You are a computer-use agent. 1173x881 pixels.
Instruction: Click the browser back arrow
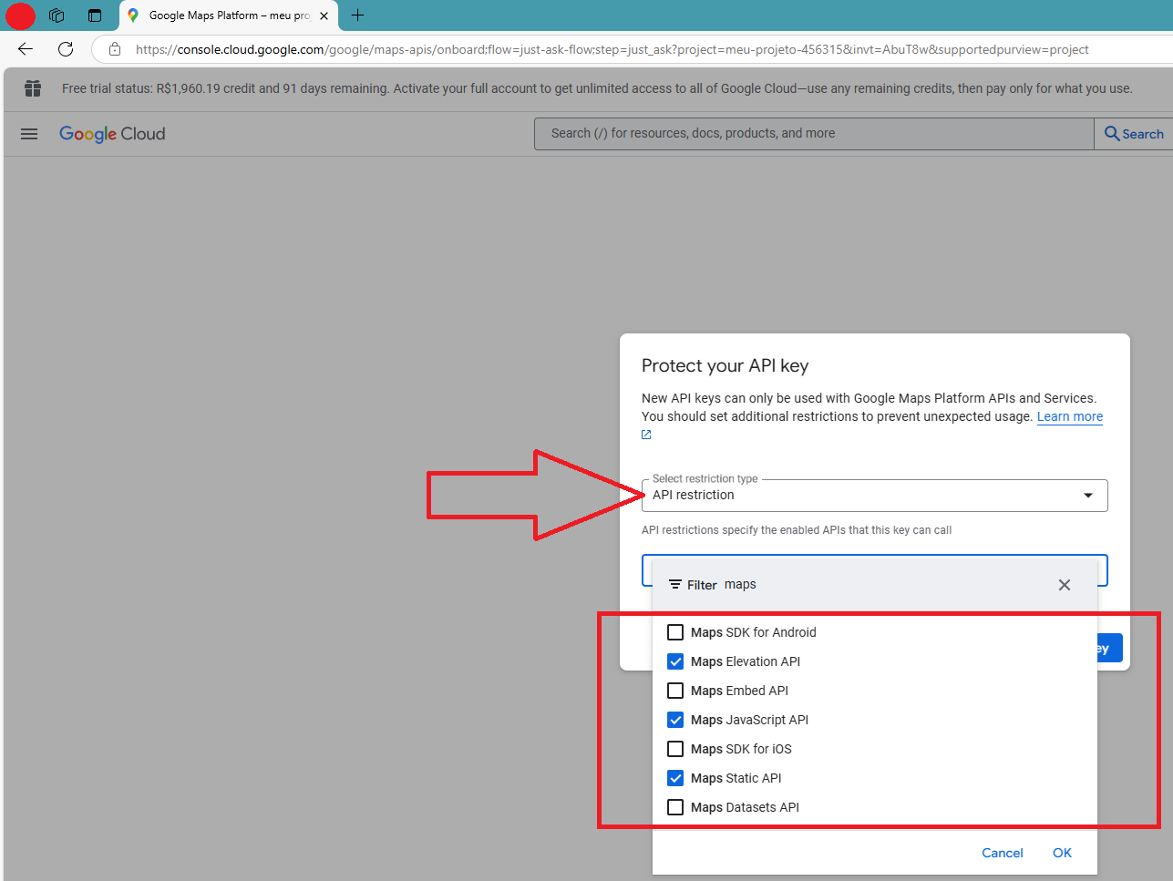pyautogui.click(x=24, y=48)
